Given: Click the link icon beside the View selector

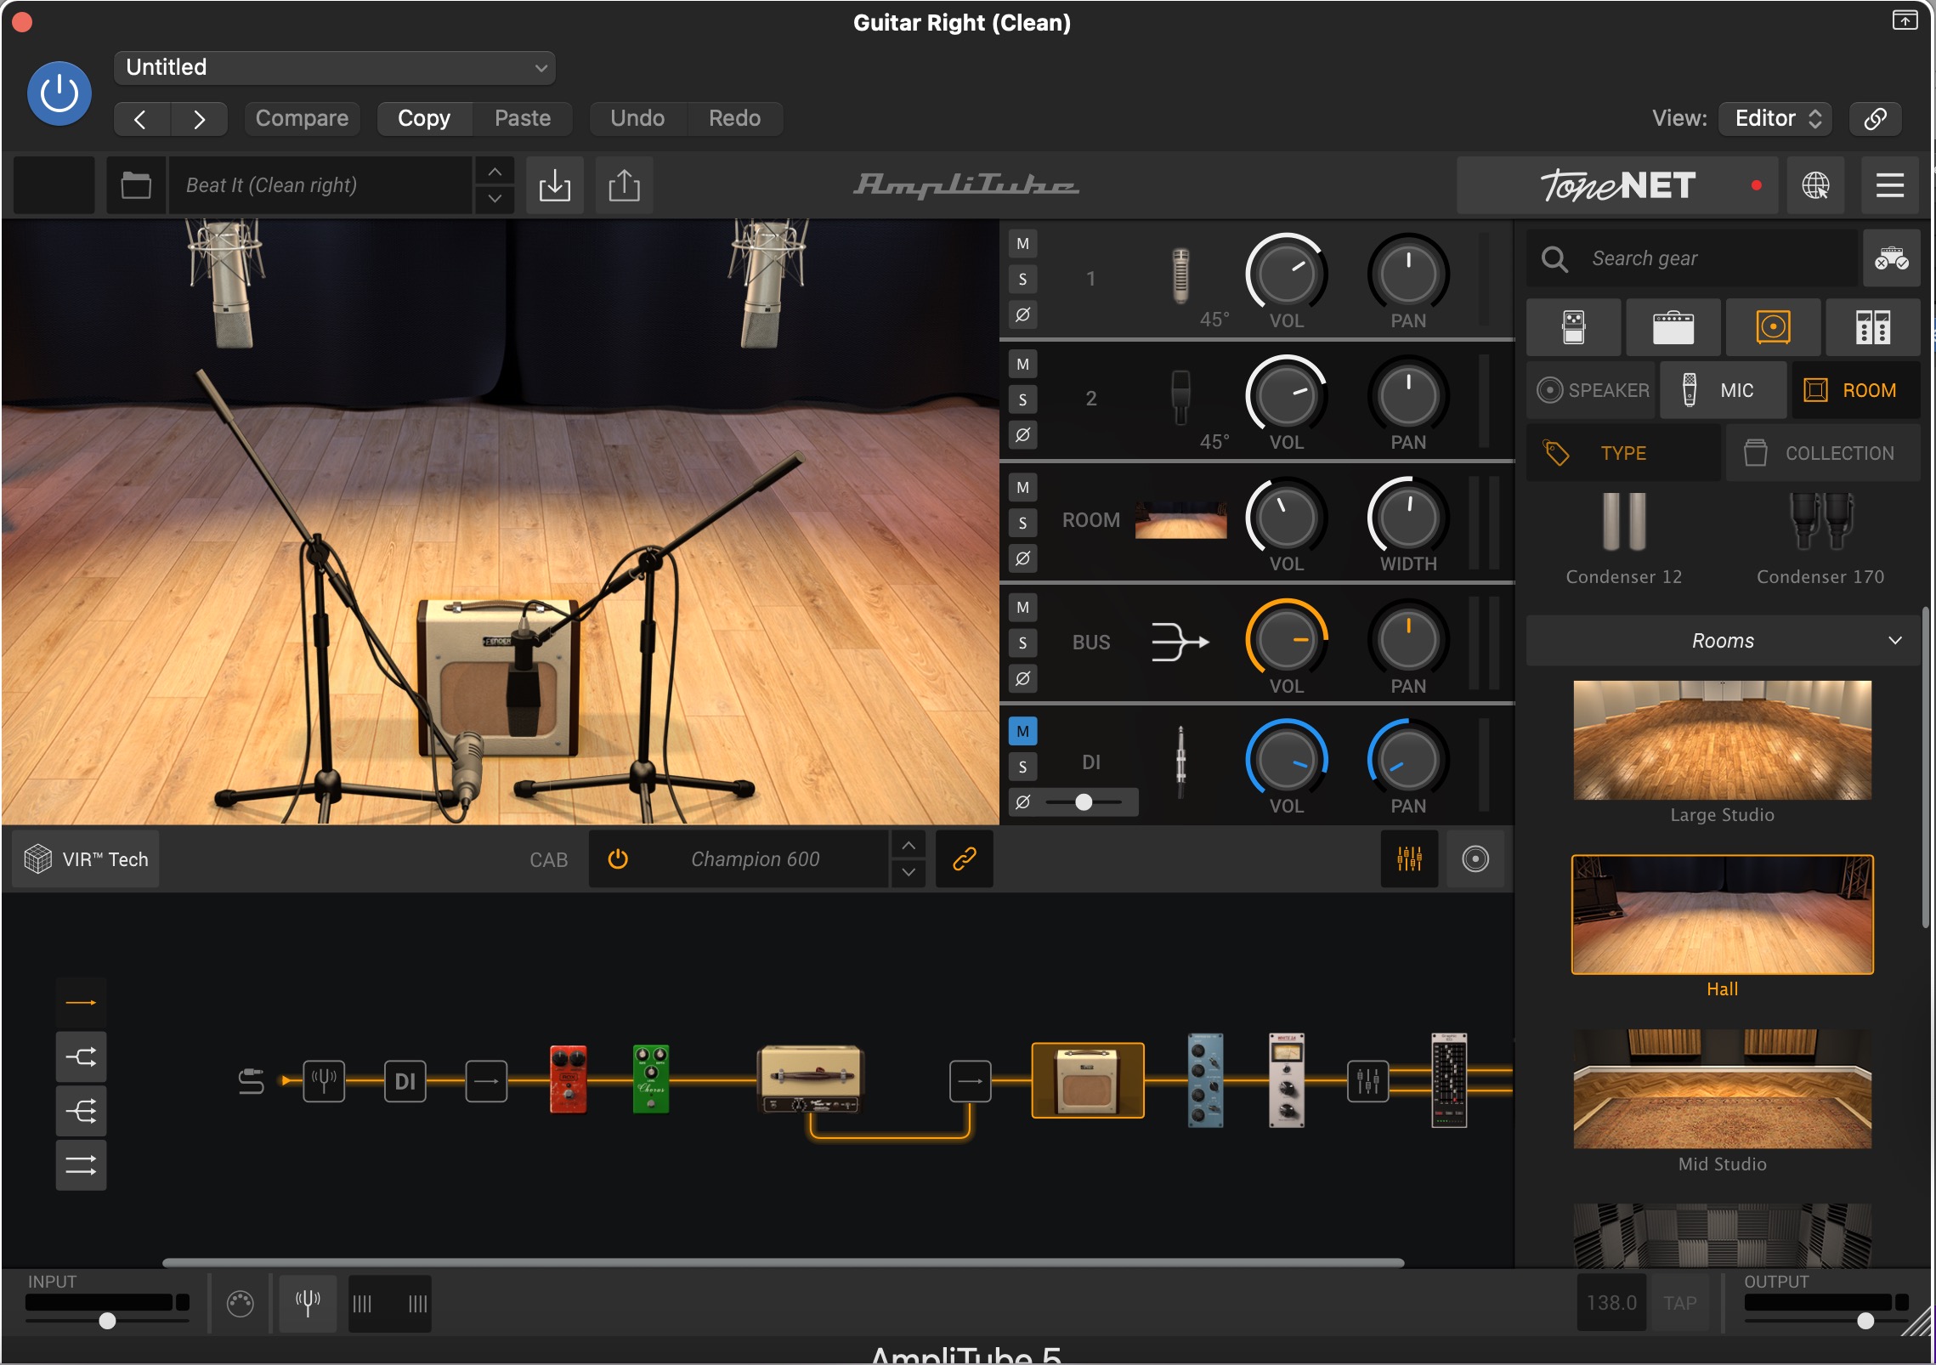Looking at the screenshot, I should tap(1875, 118).
